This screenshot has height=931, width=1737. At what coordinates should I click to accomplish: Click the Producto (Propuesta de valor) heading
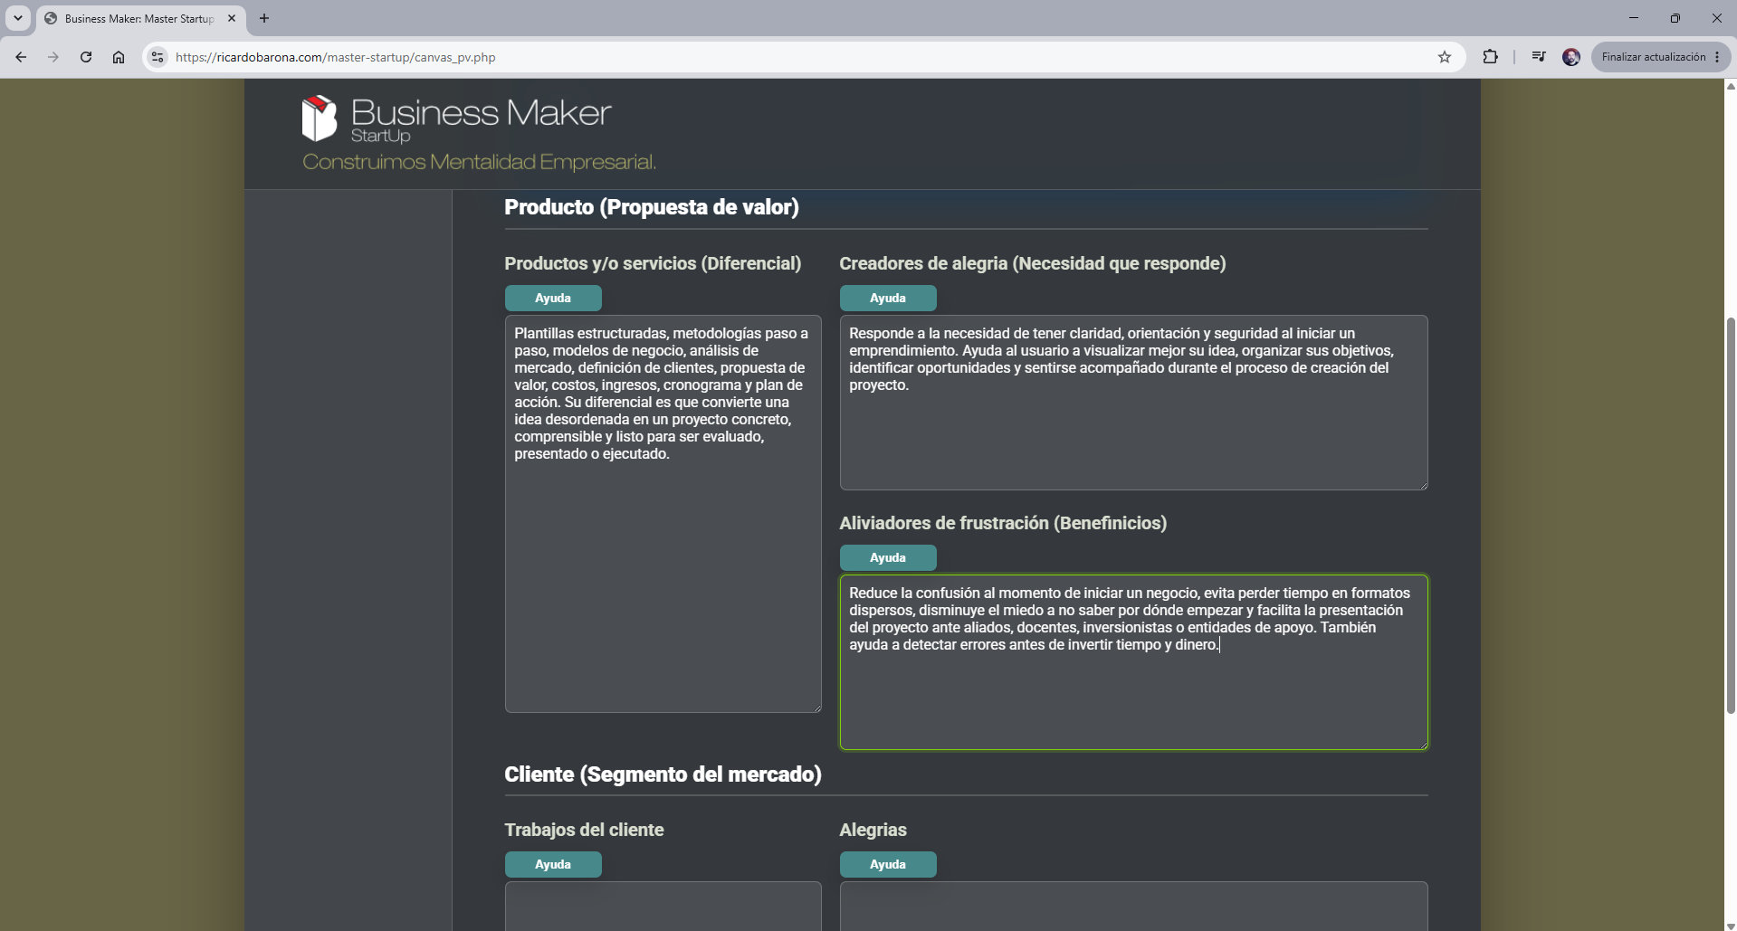point(652,207)
